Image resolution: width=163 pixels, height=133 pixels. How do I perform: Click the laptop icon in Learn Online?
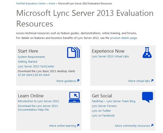coord(75,97)
